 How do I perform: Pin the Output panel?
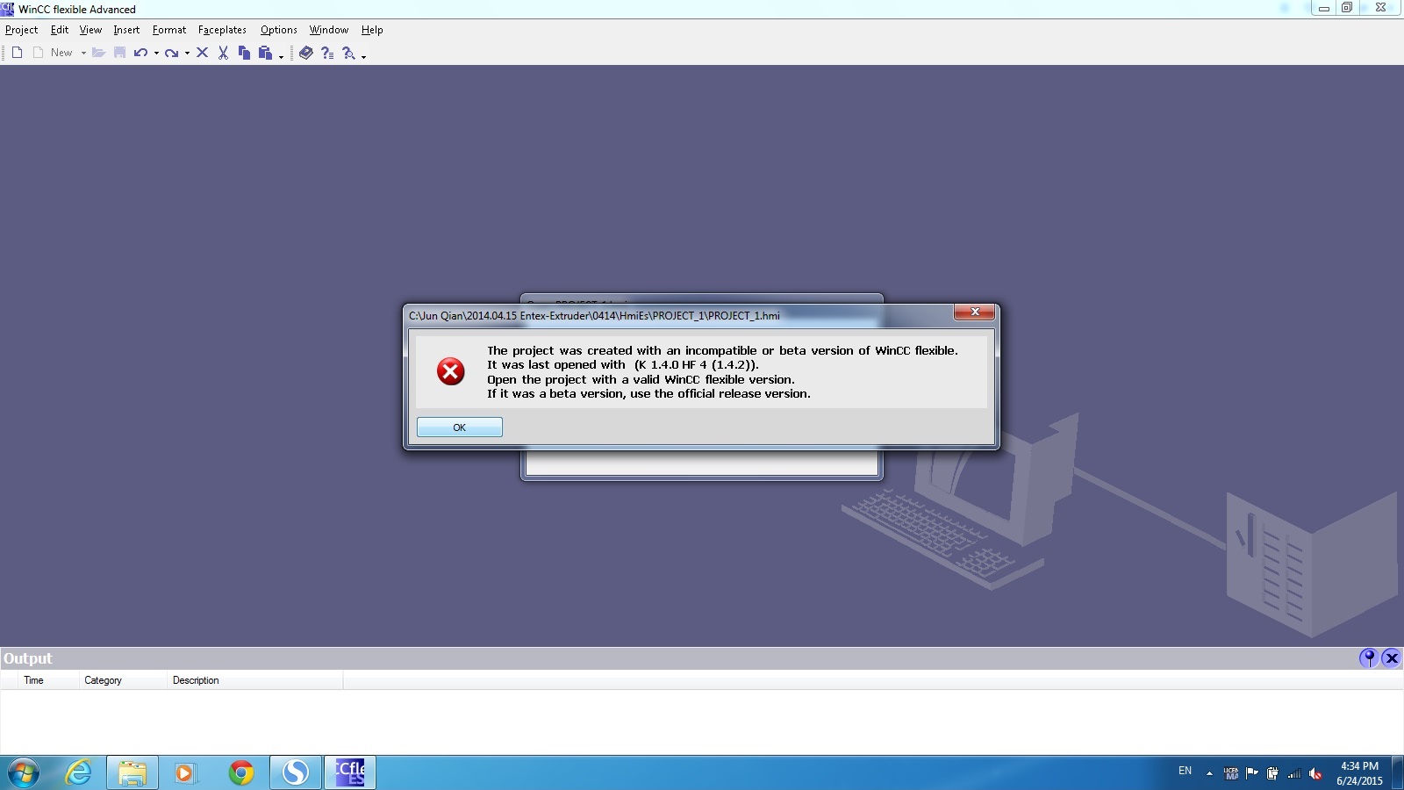coord(1368,658)
